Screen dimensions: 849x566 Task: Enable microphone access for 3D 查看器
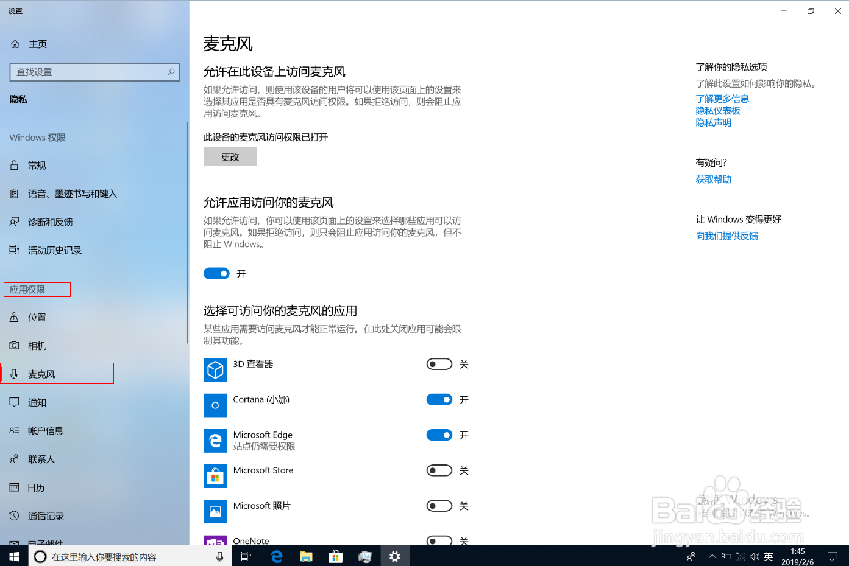(x=439, y=363)
